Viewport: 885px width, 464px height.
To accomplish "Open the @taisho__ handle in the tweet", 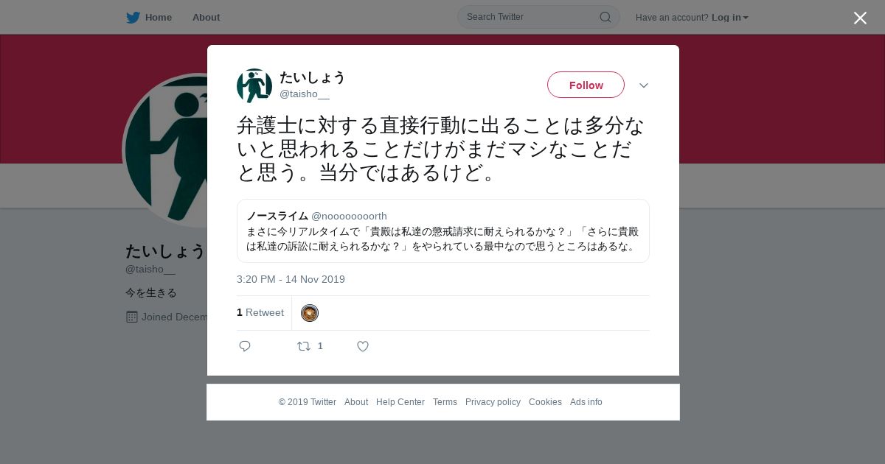I will tap(305, 94).
